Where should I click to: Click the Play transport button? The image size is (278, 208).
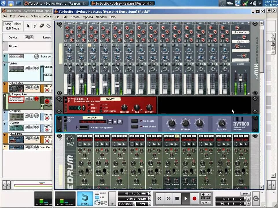pos(186,198)
